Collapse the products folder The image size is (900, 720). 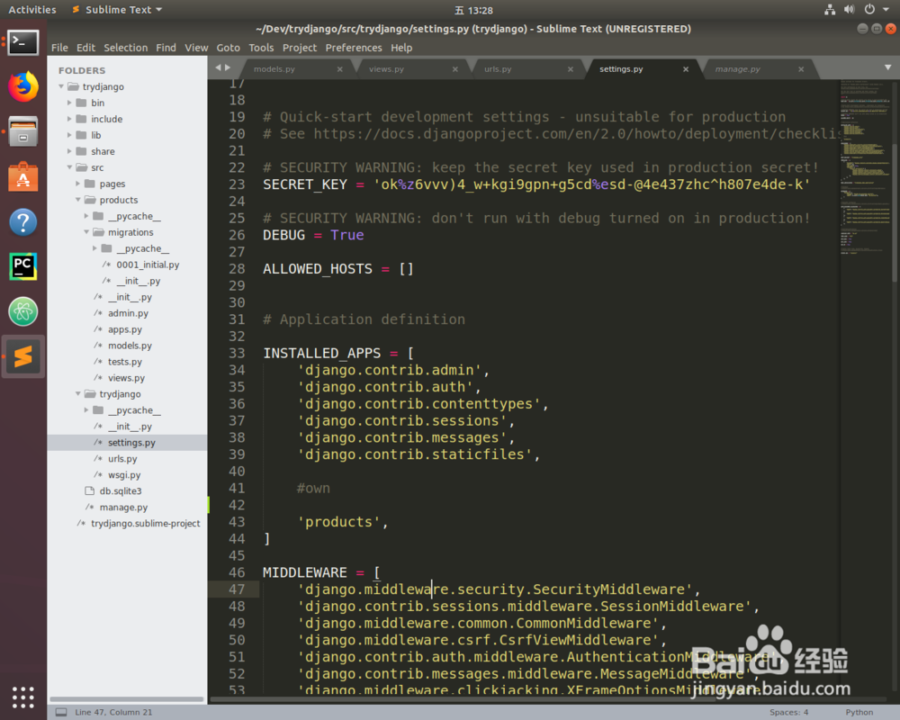click(78, 200)
